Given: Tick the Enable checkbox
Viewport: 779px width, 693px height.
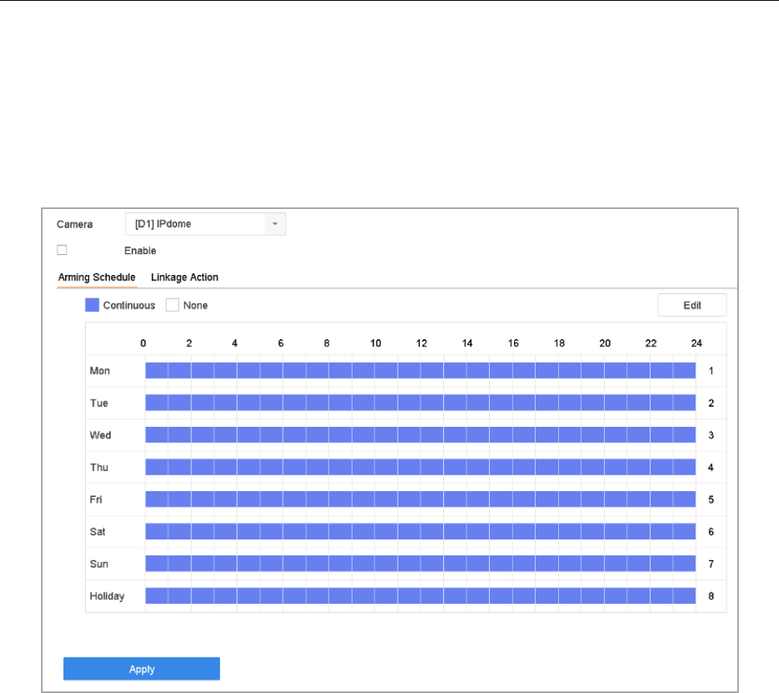Looking at the screenshot, I should click(63, 250).
